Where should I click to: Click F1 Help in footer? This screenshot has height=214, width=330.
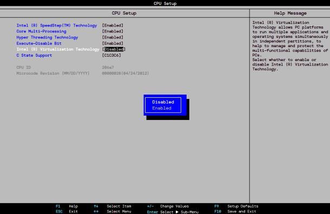point(67,206)
